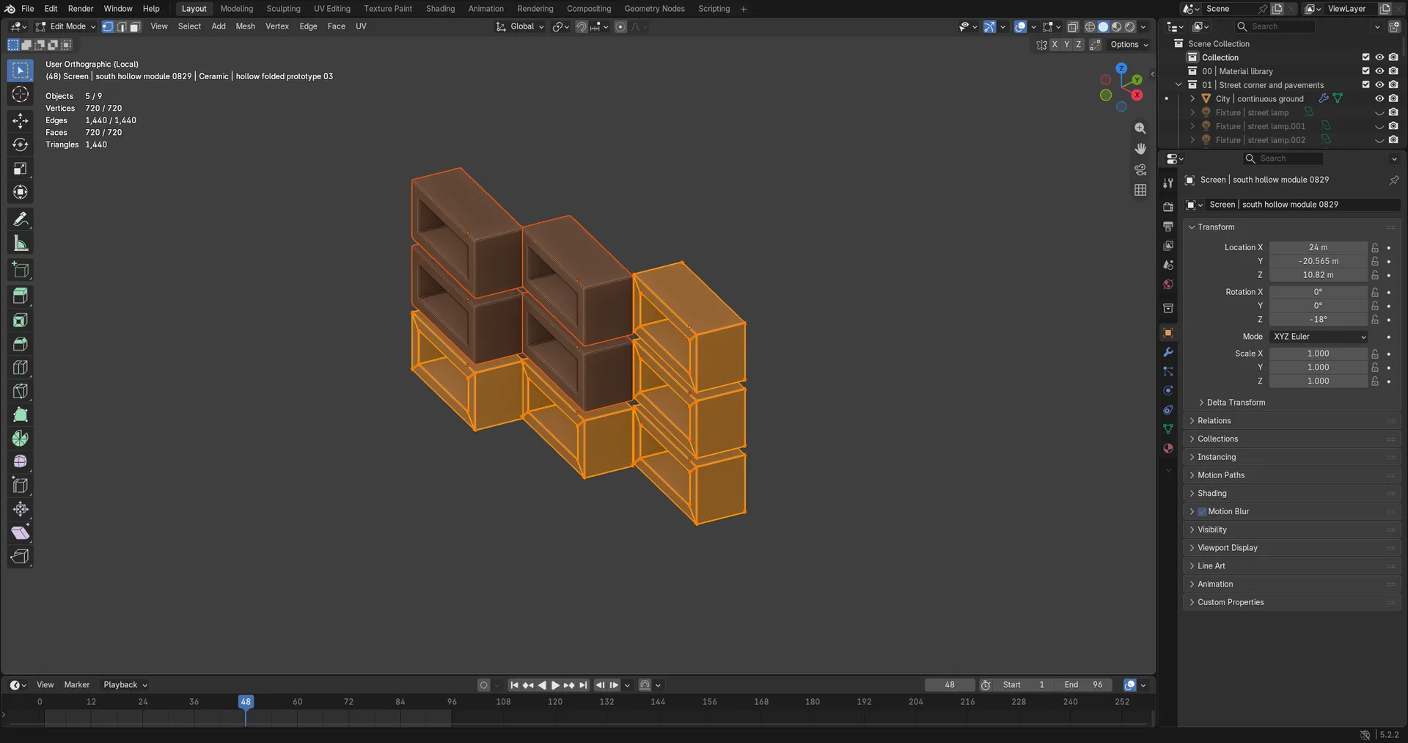Screen dimensions: 1408x743
Task: Toggle visibility of the Material library collection
Action: point(1379,71)
